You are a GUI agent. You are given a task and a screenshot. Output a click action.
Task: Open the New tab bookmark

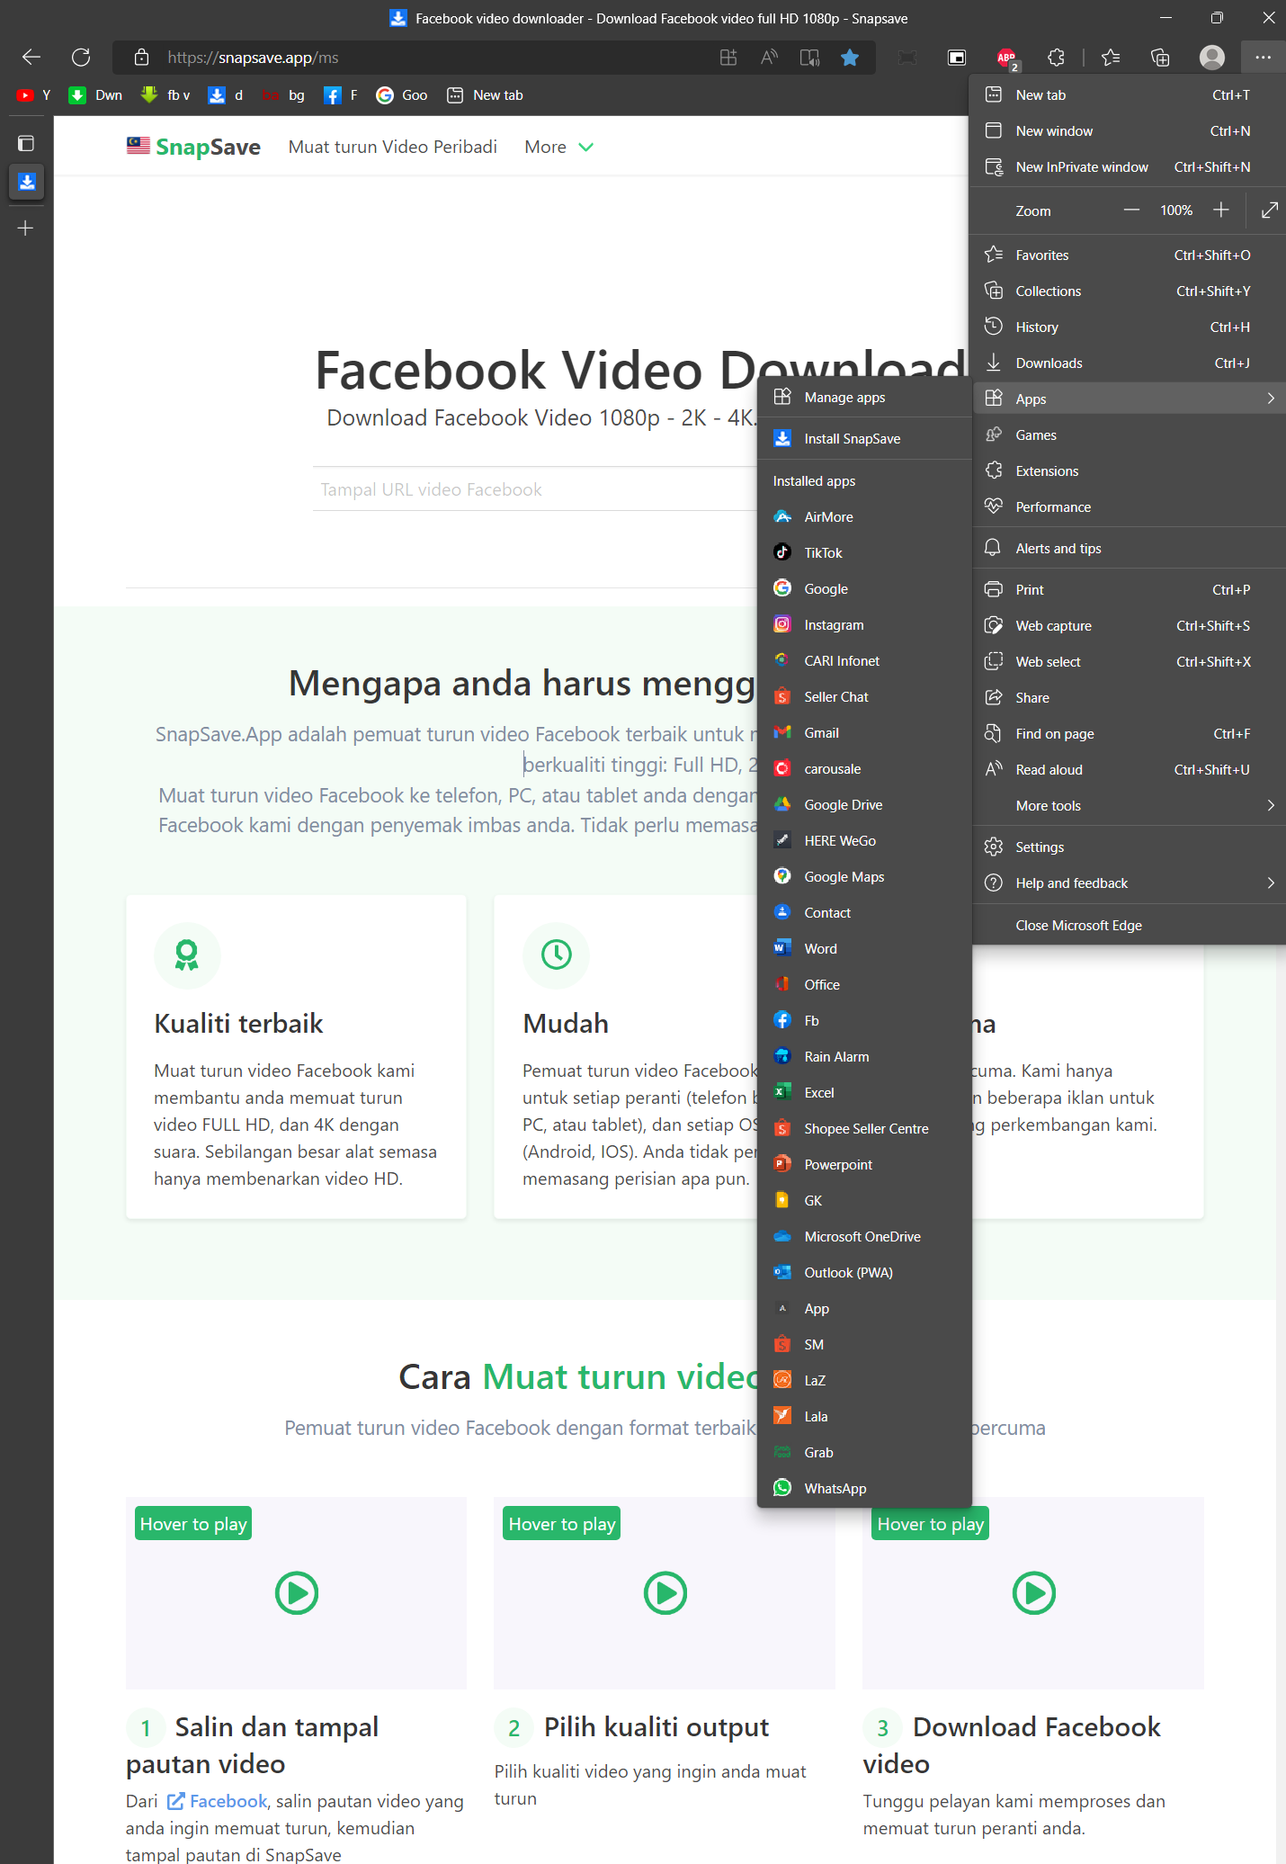[x=486, y=95]
